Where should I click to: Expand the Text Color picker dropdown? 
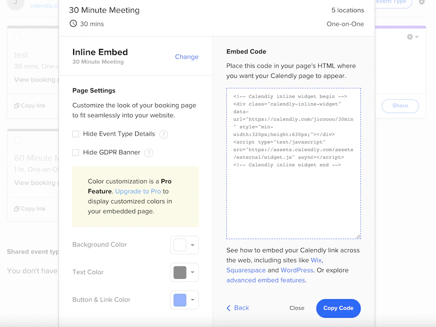click(x=192, y=273)
